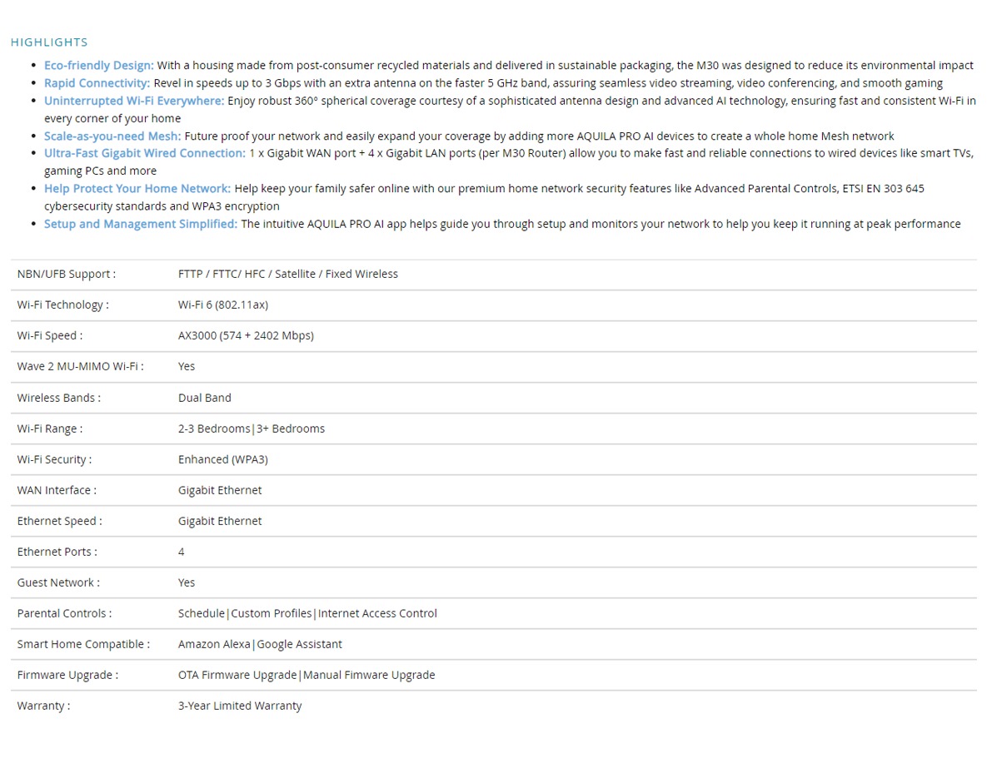
Task: Select the 3-Year Limited Warranty text
Action: [240, 706]
